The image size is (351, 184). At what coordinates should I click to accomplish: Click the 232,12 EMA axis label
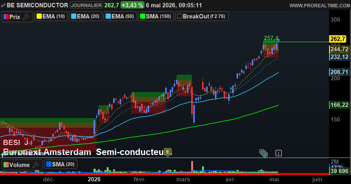[x=339, y=57]
